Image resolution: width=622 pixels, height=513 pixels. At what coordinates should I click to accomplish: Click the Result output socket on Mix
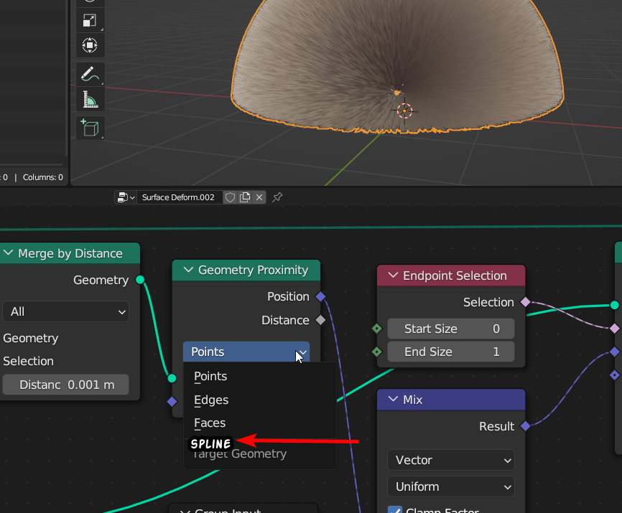point(526,426)
